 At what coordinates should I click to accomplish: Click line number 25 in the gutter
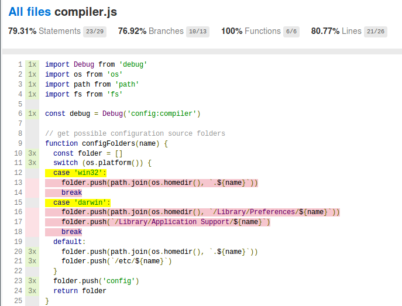point(18,301)
